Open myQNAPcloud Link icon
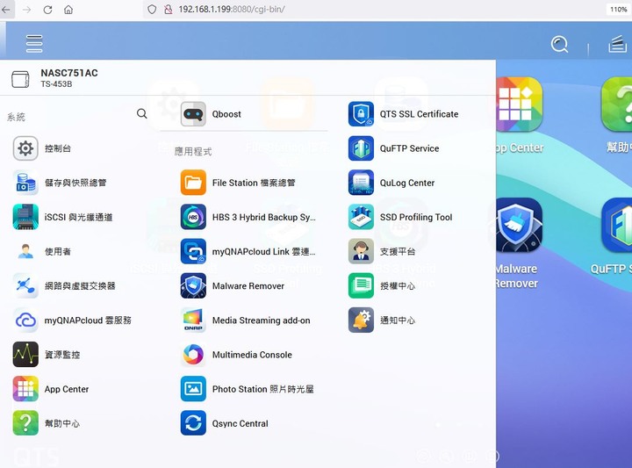The image size is (632, 468). coord(193,251)
